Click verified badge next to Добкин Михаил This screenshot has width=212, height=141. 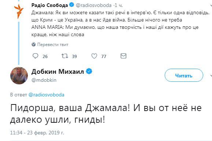point(89,71)
